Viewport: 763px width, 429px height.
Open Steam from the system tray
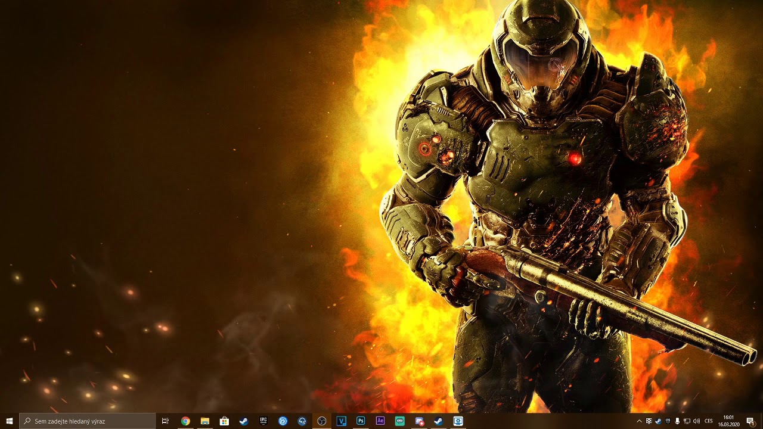[x=658, y=421]
